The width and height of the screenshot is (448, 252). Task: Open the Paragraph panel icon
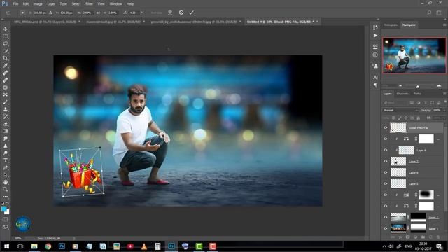pos(375,85)
